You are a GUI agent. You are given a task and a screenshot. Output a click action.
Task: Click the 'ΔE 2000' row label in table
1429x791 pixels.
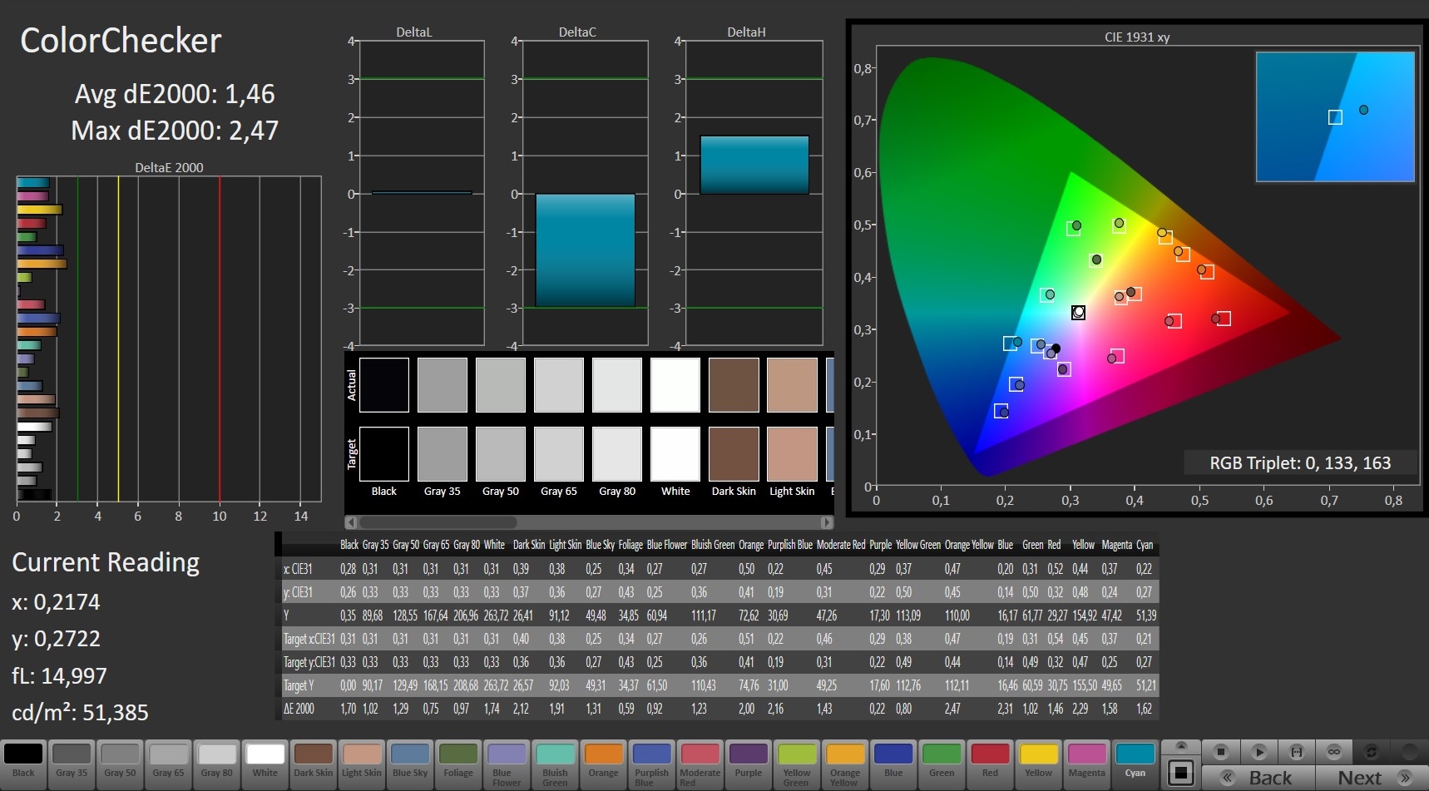click(299, 709)
